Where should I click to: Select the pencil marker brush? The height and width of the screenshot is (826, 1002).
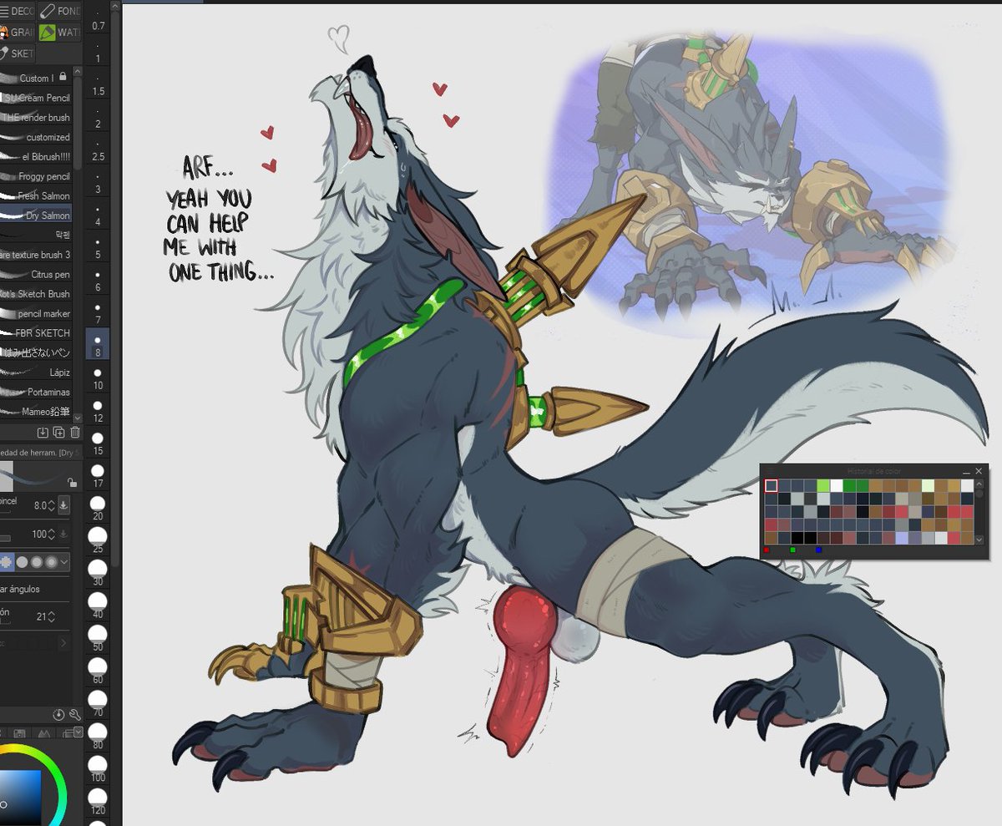pos(36,313)
